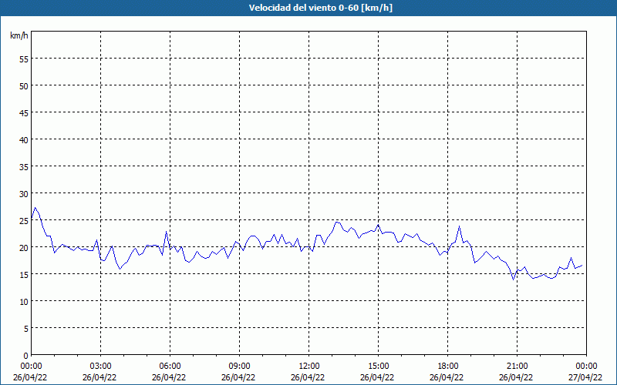The image size is (617, 385).
Task: Click the 15:00 time label on x-axis
Action: click(x=378, y=367)
